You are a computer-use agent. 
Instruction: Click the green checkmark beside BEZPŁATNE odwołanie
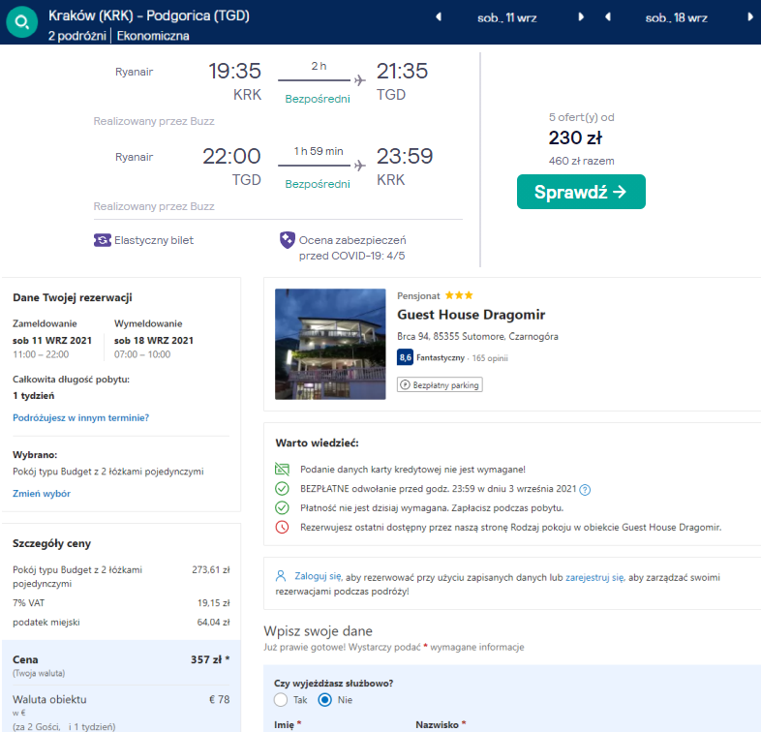(282, 488)
